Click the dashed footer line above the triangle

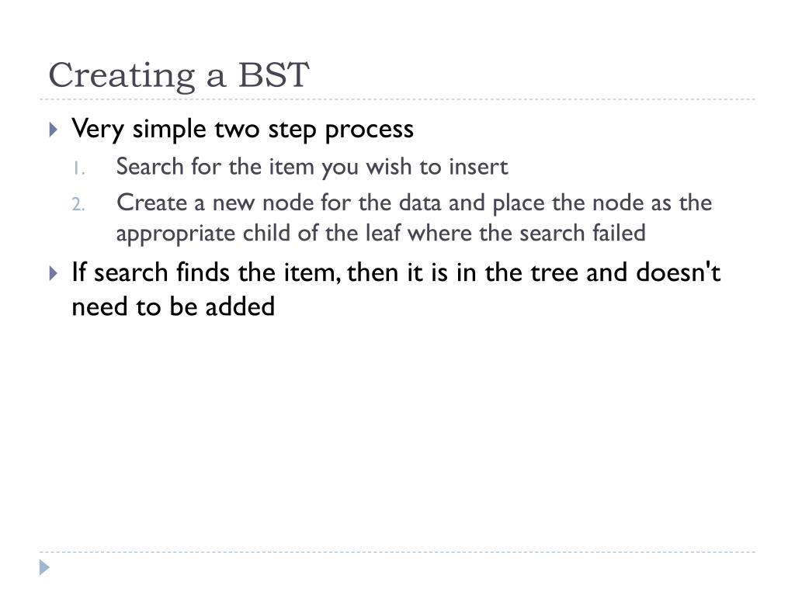[x=397, y=552]
